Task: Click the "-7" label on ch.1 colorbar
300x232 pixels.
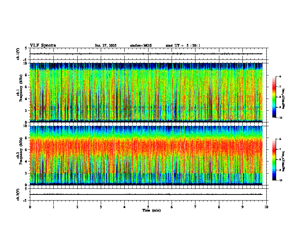Action: (280, 87)
